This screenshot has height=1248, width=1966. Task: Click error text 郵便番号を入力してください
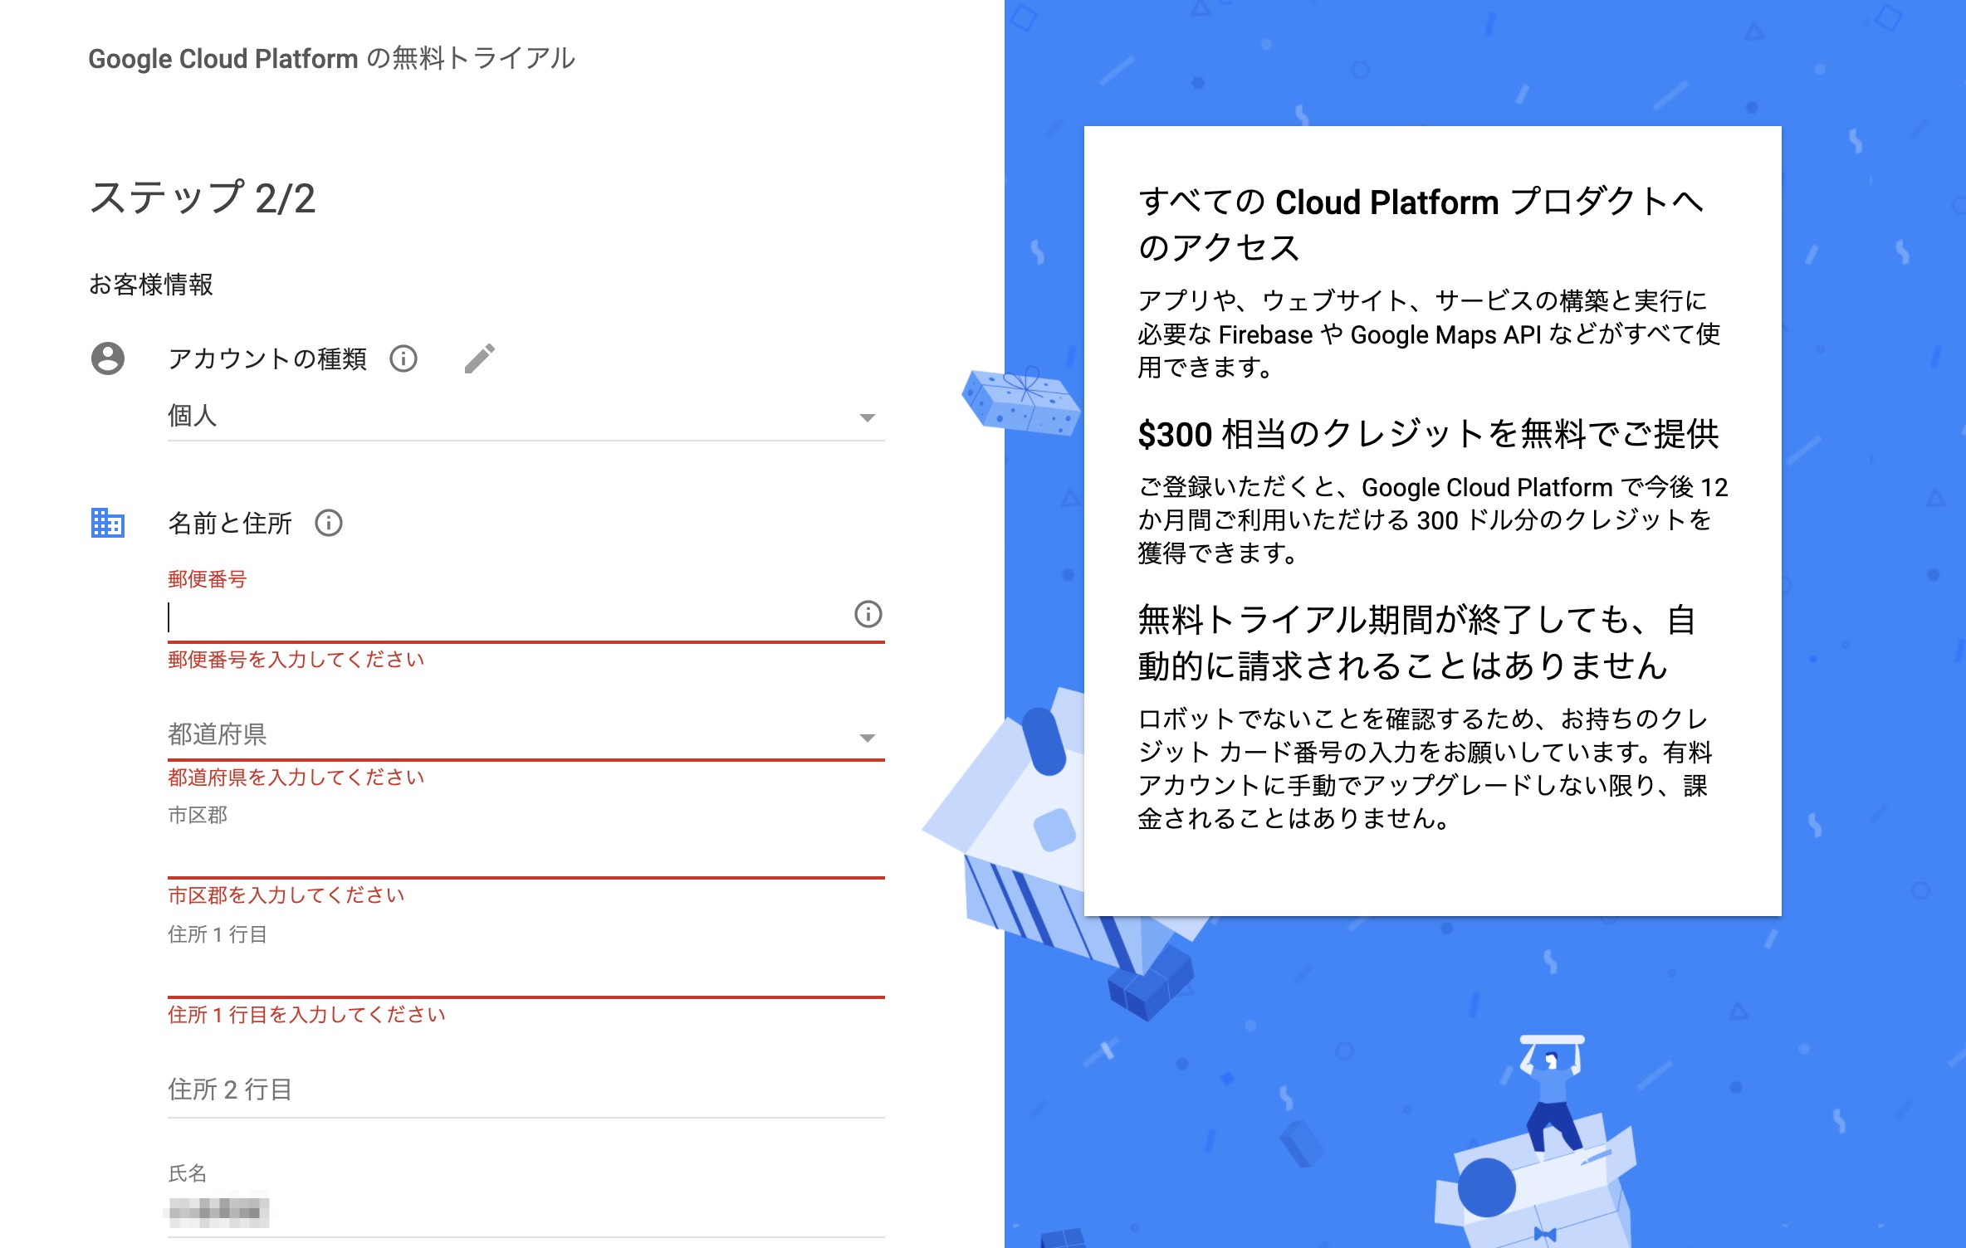pyautogui.click(x=296, y=660)
